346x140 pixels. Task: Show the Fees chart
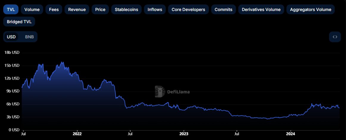(54, 10)
